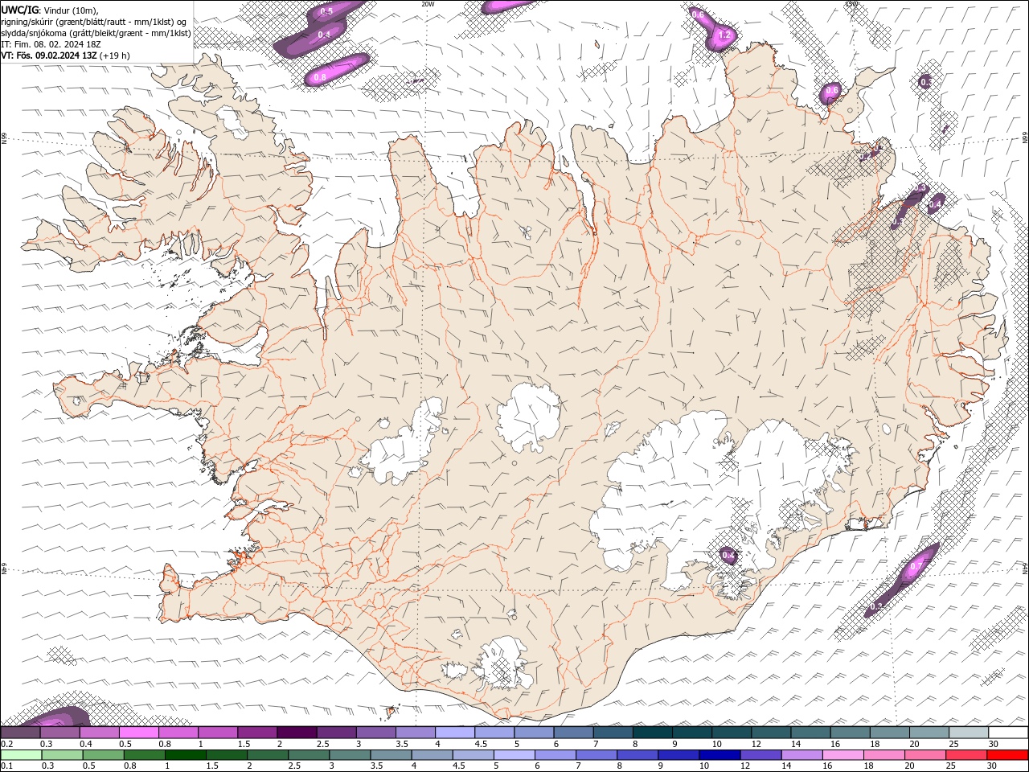Viewport: 1029px width, 772px height.
Task: Click the 'UWC/IG' title text
Action: 20,9
